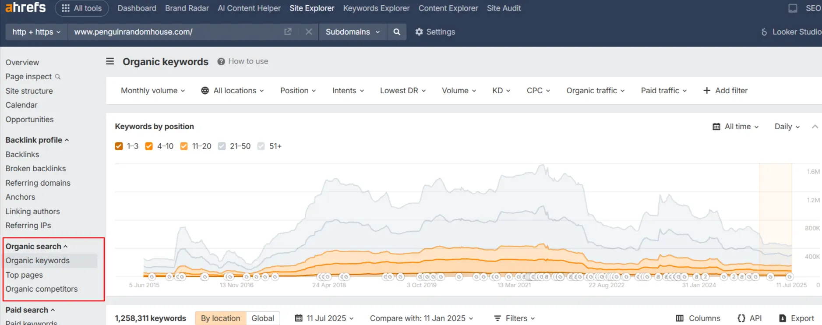This screenshot has width=822, height=325.
Task: Open the Organic traffic filter dropdown
Action: click(596, 91)
